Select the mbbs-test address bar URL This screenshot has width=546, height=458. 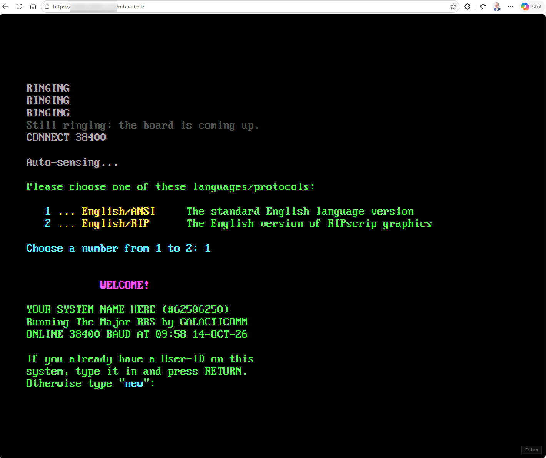(99, 7)
